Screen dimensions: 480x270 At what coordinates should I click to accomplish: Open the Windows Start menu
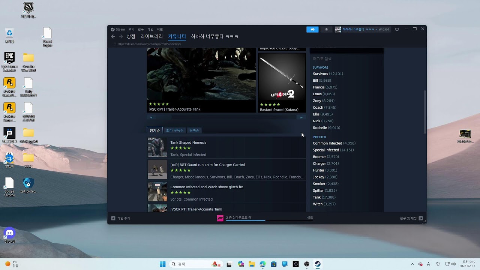pos(162,264)
